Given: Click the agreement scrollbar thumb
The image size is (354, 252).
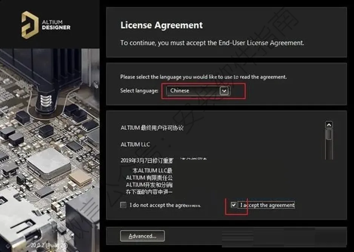Looking at the screenshot, I should click(329, 134).
